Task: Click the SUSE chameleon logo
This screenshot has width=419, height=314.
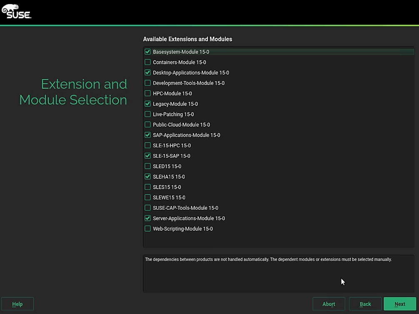Action: (x=16, y=12)
